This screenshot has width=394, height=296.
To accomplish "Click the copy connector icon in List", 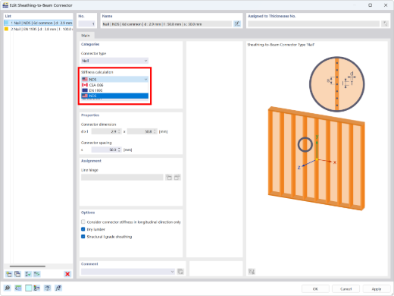I will (17, 274).
